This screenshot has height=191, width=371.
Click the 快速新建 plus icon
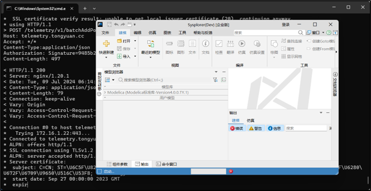(106, 44)
